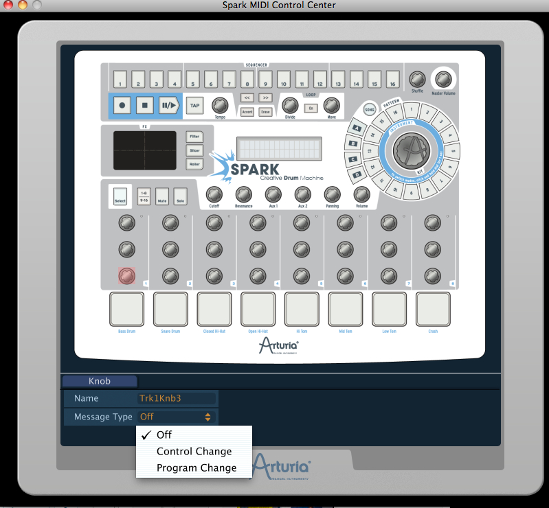Viewport: 549px width, 508px height.
Task: Click sequencer step button 9
Action: (x=265, y=80)
